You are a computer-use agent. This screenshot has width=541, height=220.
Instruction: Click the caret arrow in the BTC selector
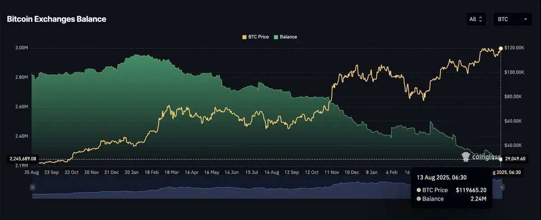525,19
